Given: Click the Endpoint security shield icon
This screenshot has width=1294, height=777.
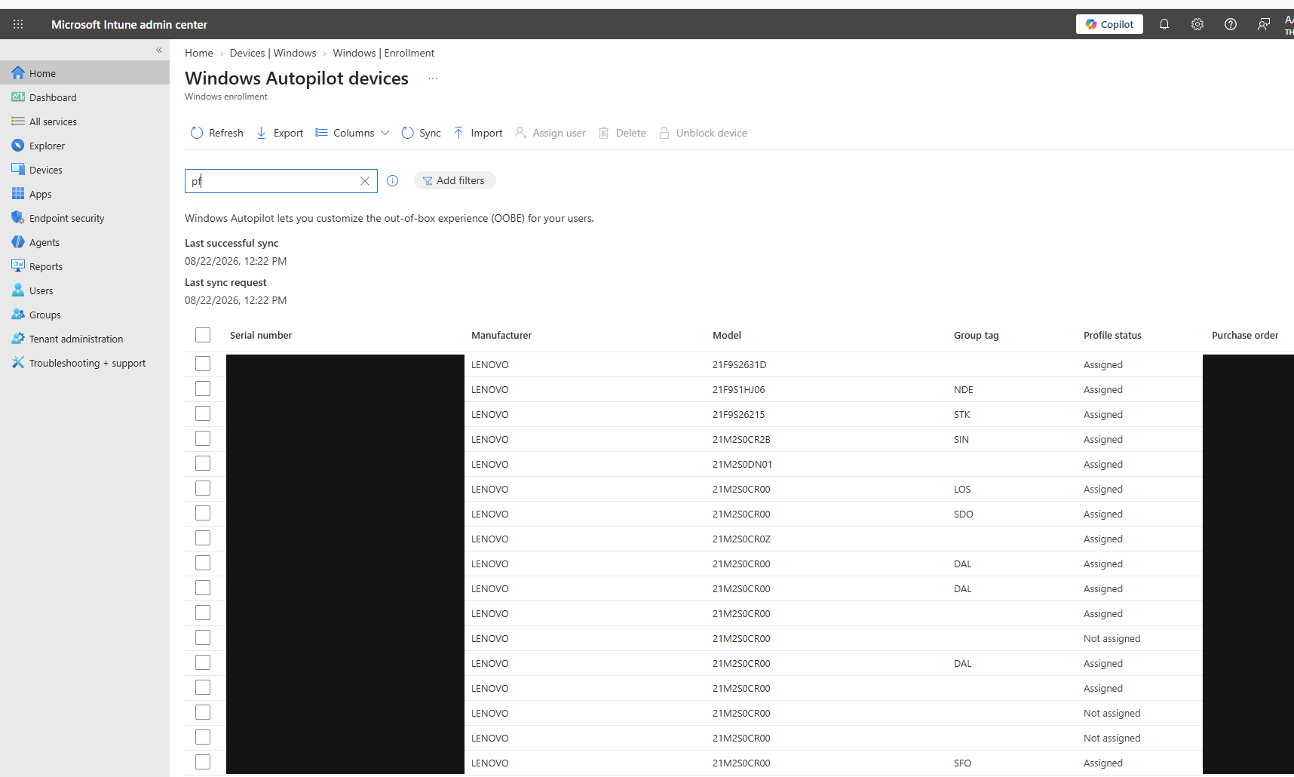Looking at the screenshot, I should [x=18, y=218].
